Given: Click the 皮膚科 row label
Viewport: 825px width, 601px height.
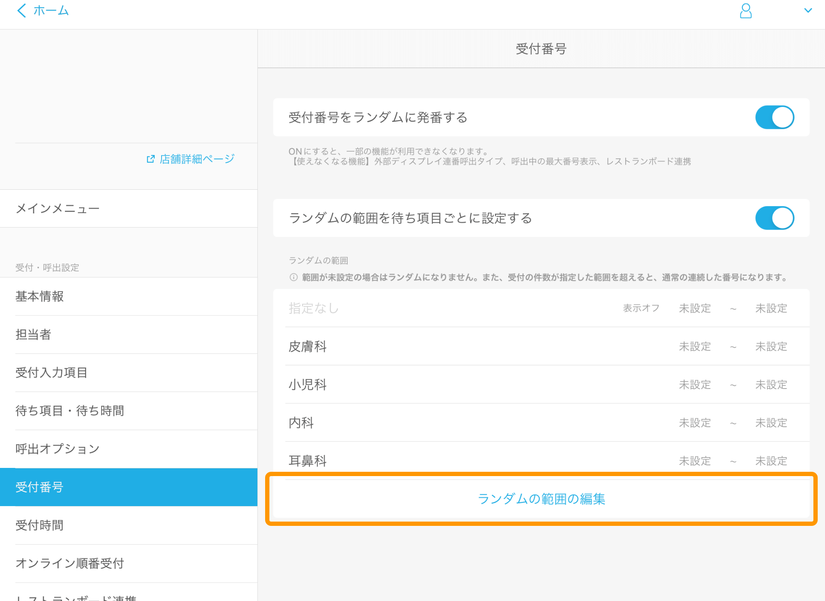Looking at the screenshot, I should tap(308, 346).
